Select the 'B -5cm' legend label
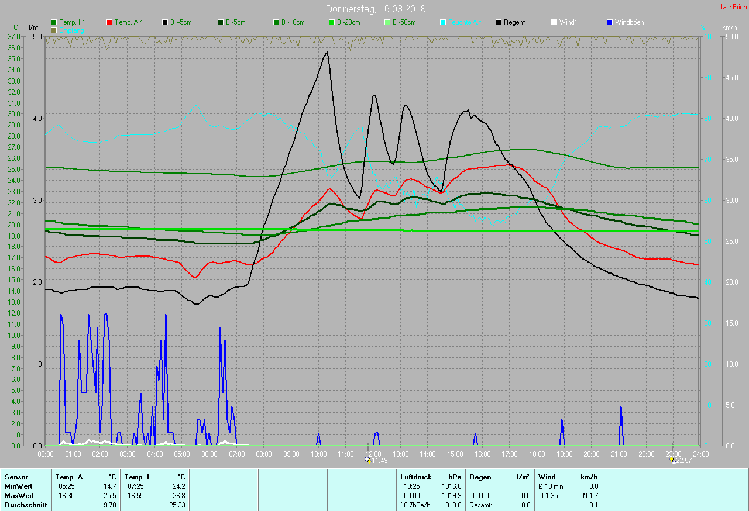The width and height of the screenshot is (749, 511). pos(236,22)
